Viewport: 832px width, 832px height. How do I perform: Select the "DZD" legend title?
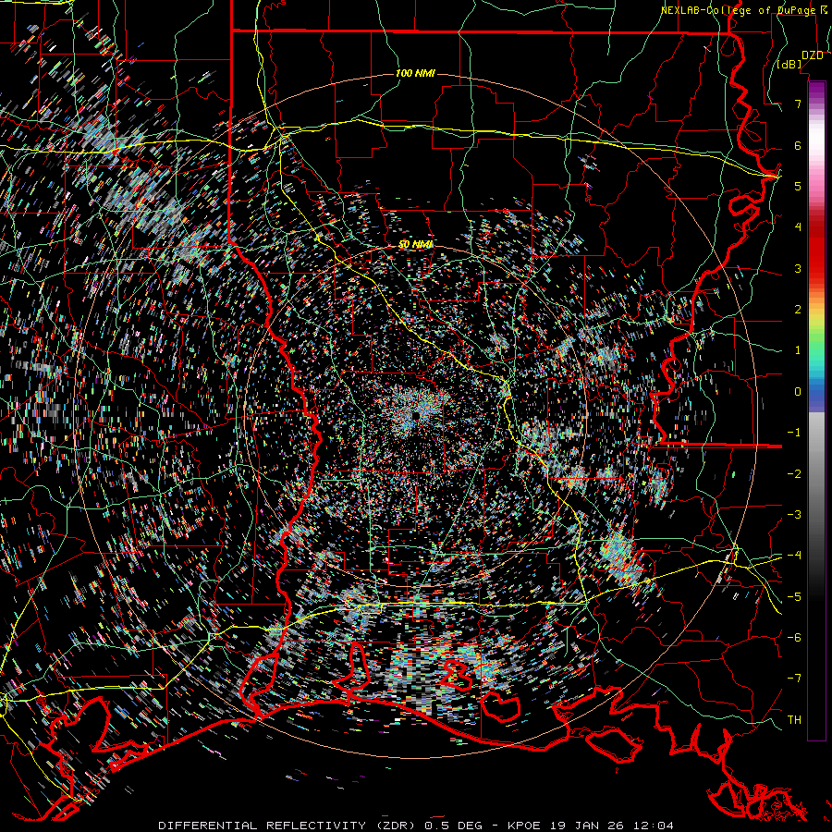pyautogui.click(x=813, y=55)
